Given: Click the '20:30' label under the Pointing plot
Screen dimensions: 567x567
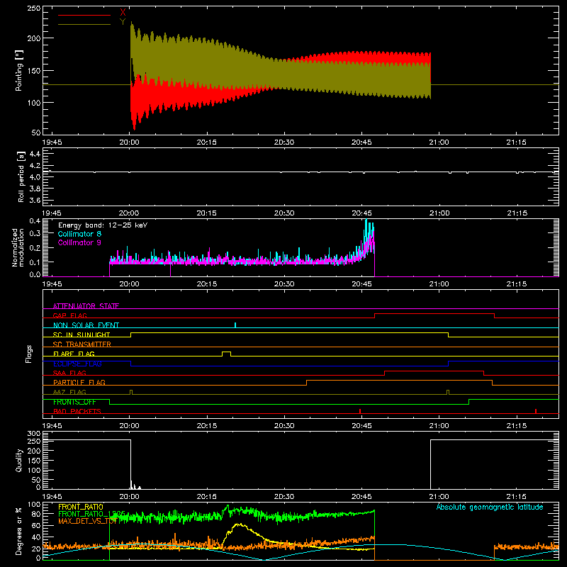Looking at the screenshot, I should (x=284, y=142).
